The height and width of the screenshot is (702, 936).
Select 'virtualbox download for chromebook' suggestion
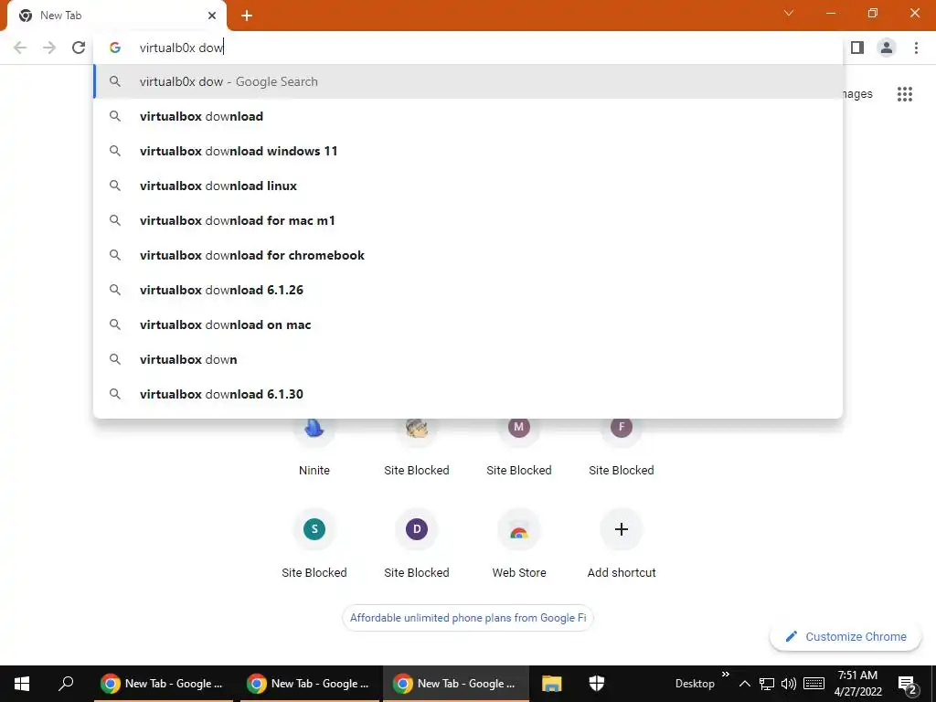tap(468, 255)
